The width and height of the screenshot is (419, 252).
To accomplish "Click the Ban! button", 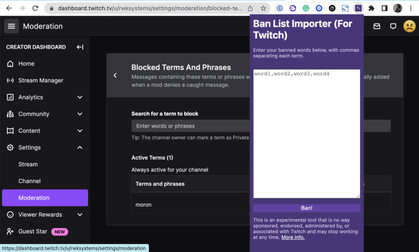I will tap(306, 208).
